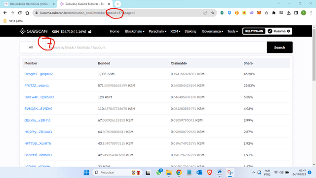The height and width of the screenshot is (178, 316).
Task: Open member HFT7o8...XqHtTh
Action: (x=38, y=143)
